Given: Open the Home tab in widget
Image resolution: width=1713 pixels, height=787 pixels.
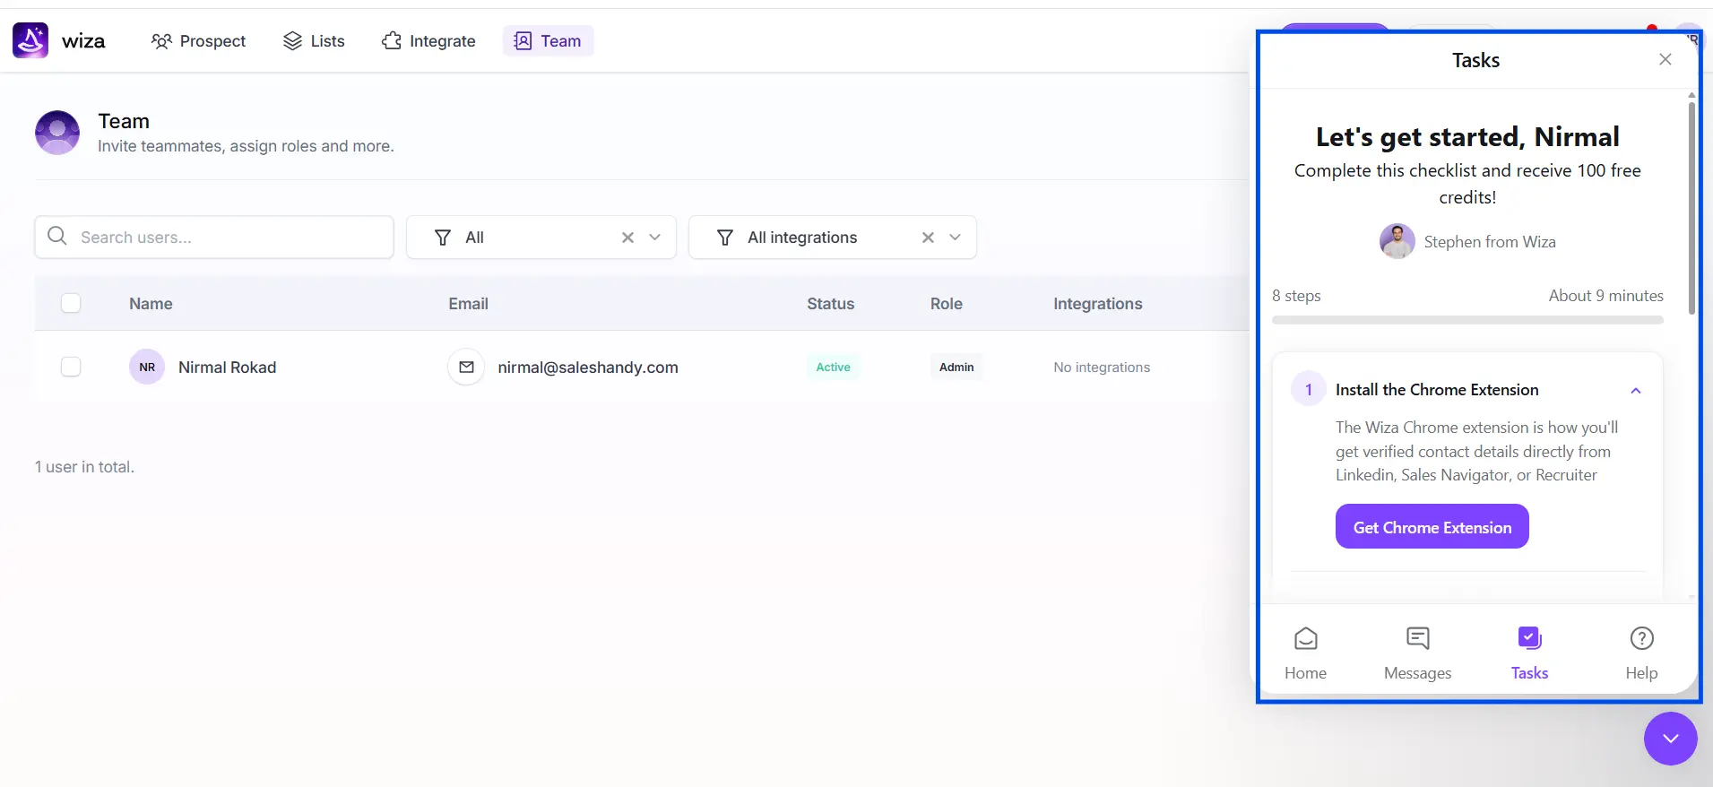Looking at the screenshot, I should pyautogui.click(x=1305, y=653).
